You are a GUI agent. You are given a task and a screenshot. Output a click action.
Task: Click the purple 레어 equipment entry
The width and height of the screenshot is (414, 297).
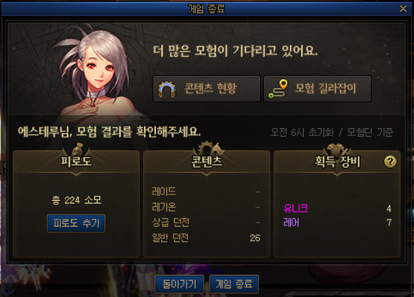click(x=291, y=222)
